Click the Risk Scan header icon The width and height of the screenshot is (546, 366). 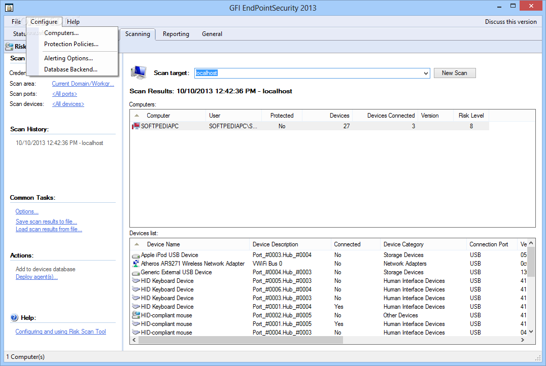9,47
